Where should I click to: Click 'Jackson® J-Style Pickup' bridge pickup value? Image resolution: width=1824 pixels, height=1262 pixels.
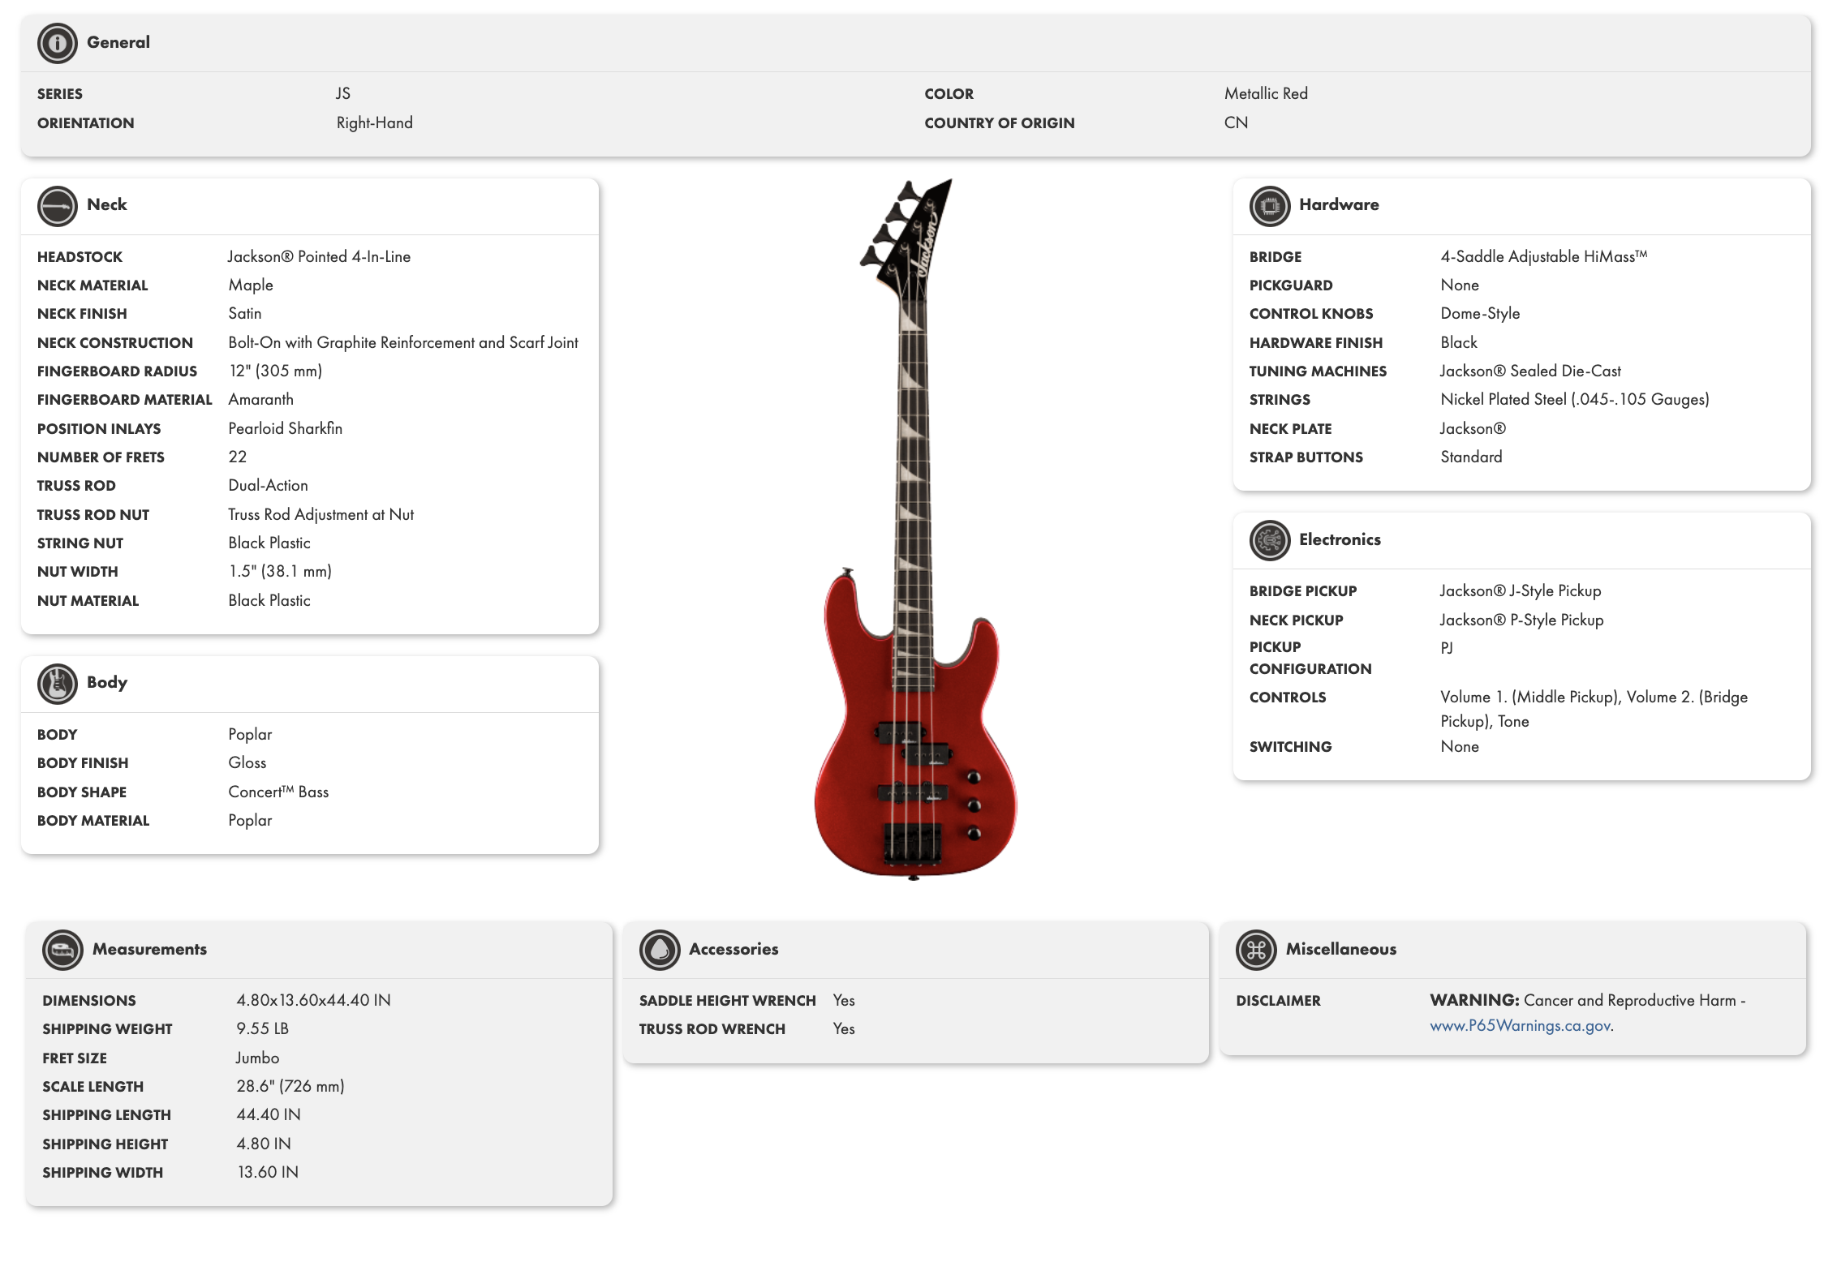coord(1521,590)
